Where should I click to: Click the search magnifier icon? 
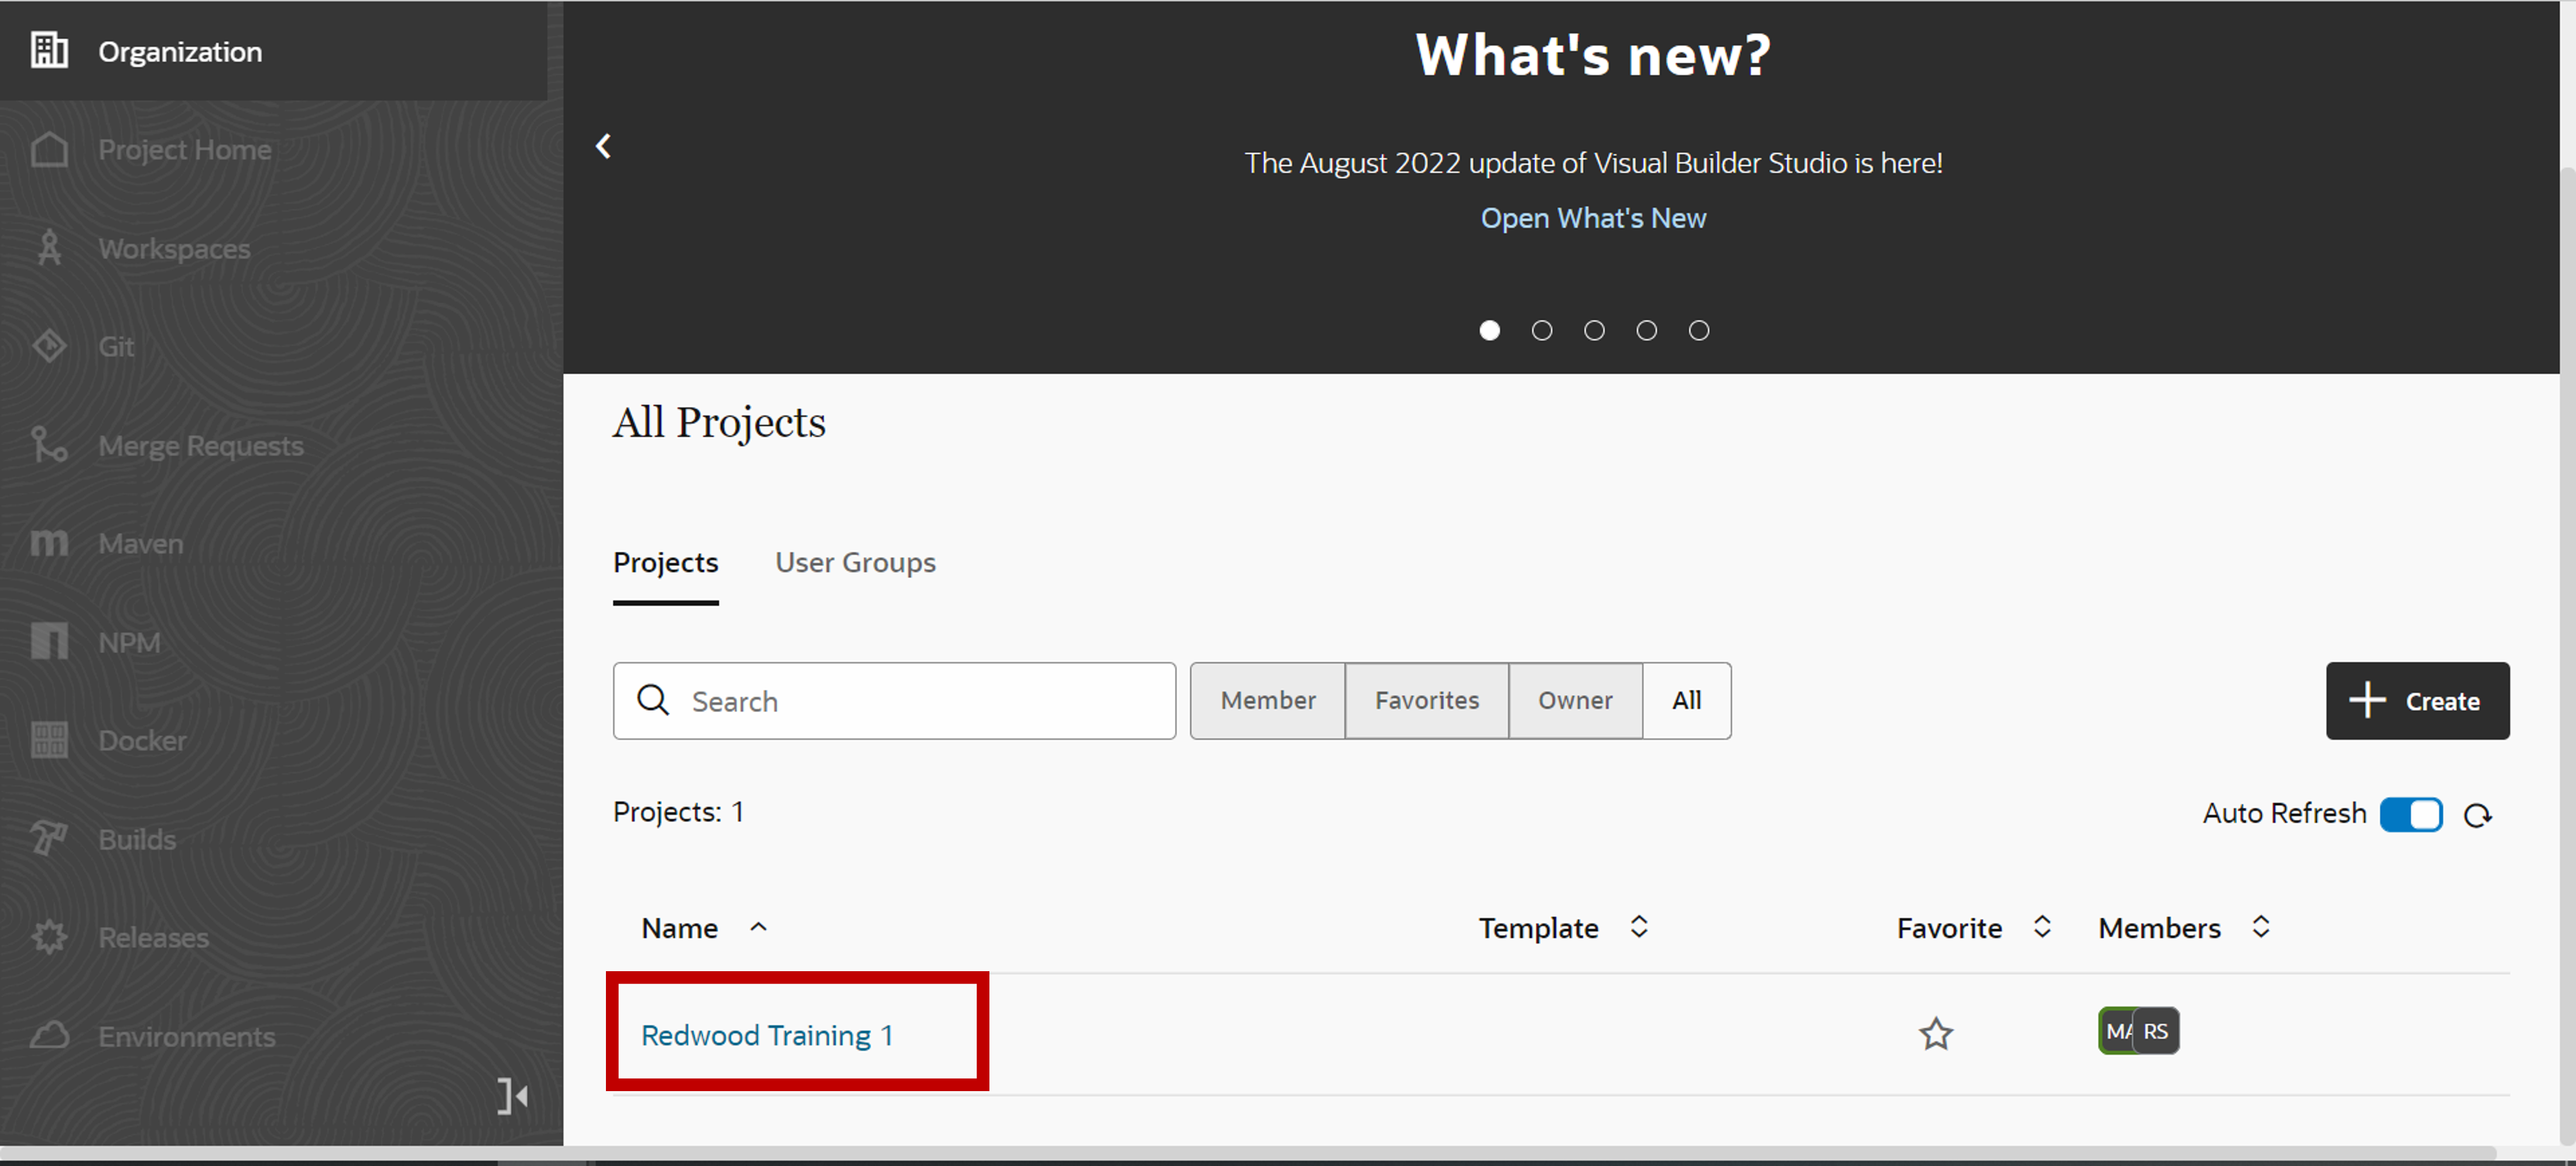click(x=653, y=700)
